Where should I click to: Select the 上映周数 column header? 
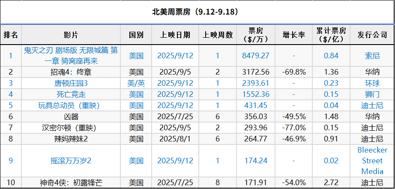coord(218,35)
